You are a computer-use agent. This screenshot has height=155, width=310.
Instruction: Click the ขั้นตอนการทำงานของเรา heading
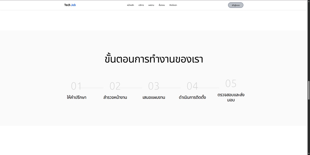154,60
